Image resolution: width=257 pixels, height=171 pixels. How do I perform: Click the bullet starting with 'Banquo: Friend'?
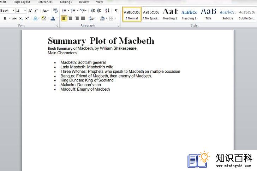[x=106, y=76]
